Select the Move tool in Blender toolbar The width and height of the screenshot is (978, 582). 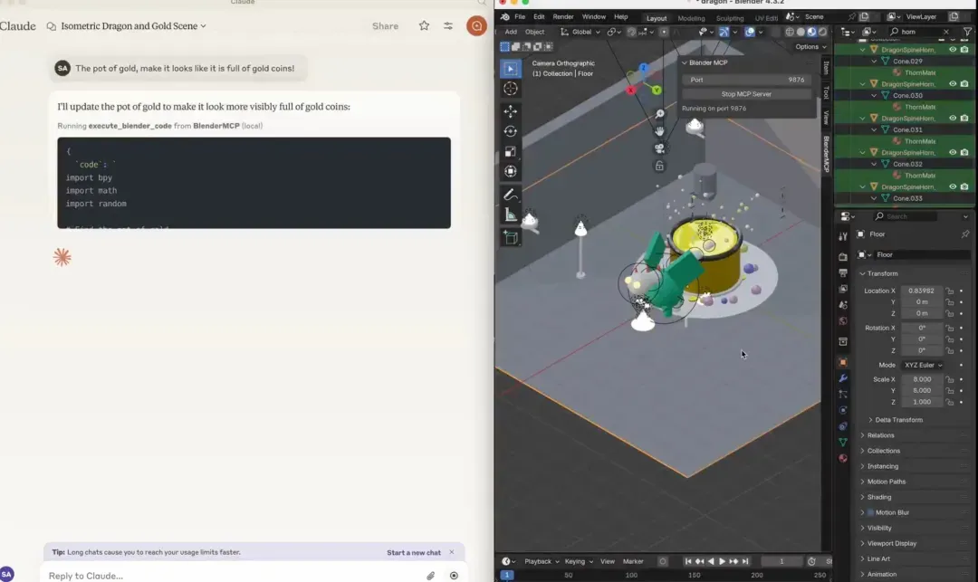[510, 111]
